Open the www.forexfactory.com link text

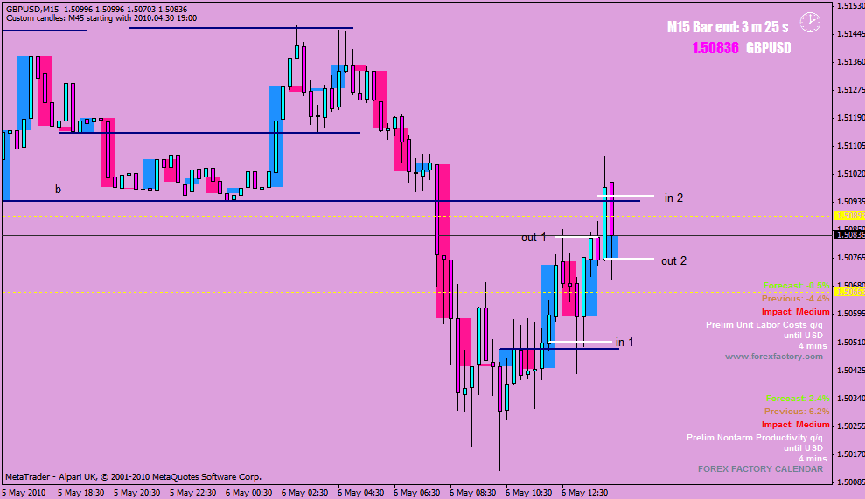[x=774, y=357]
